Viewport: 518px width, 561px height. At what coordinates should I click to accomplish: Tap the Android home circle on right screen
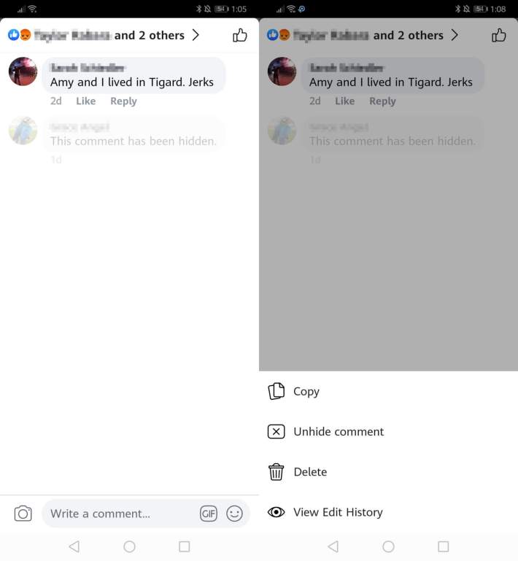[x=388, y=546]
